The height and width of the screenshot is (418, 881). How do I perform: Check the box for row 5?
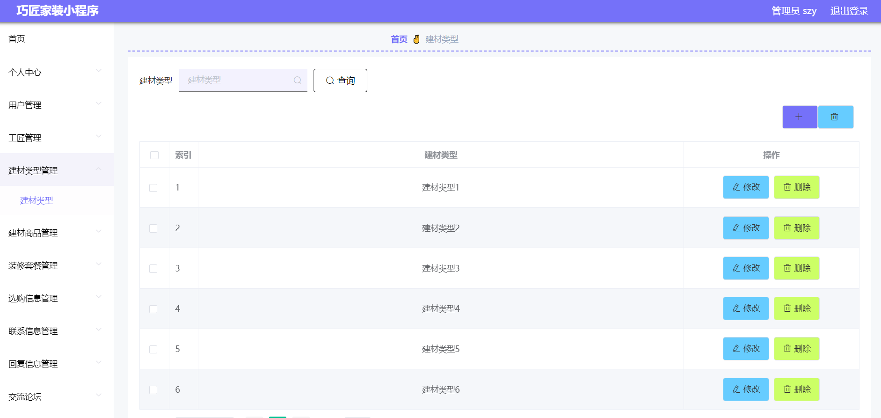153,349
